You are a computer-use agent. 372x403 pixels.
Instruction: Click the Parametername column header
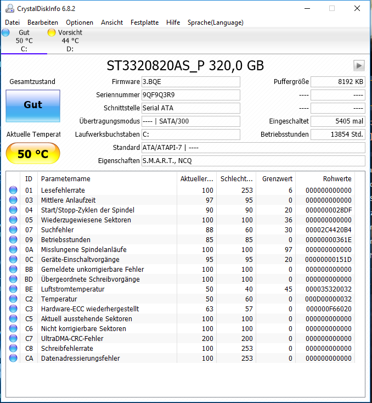coord(107,179)
